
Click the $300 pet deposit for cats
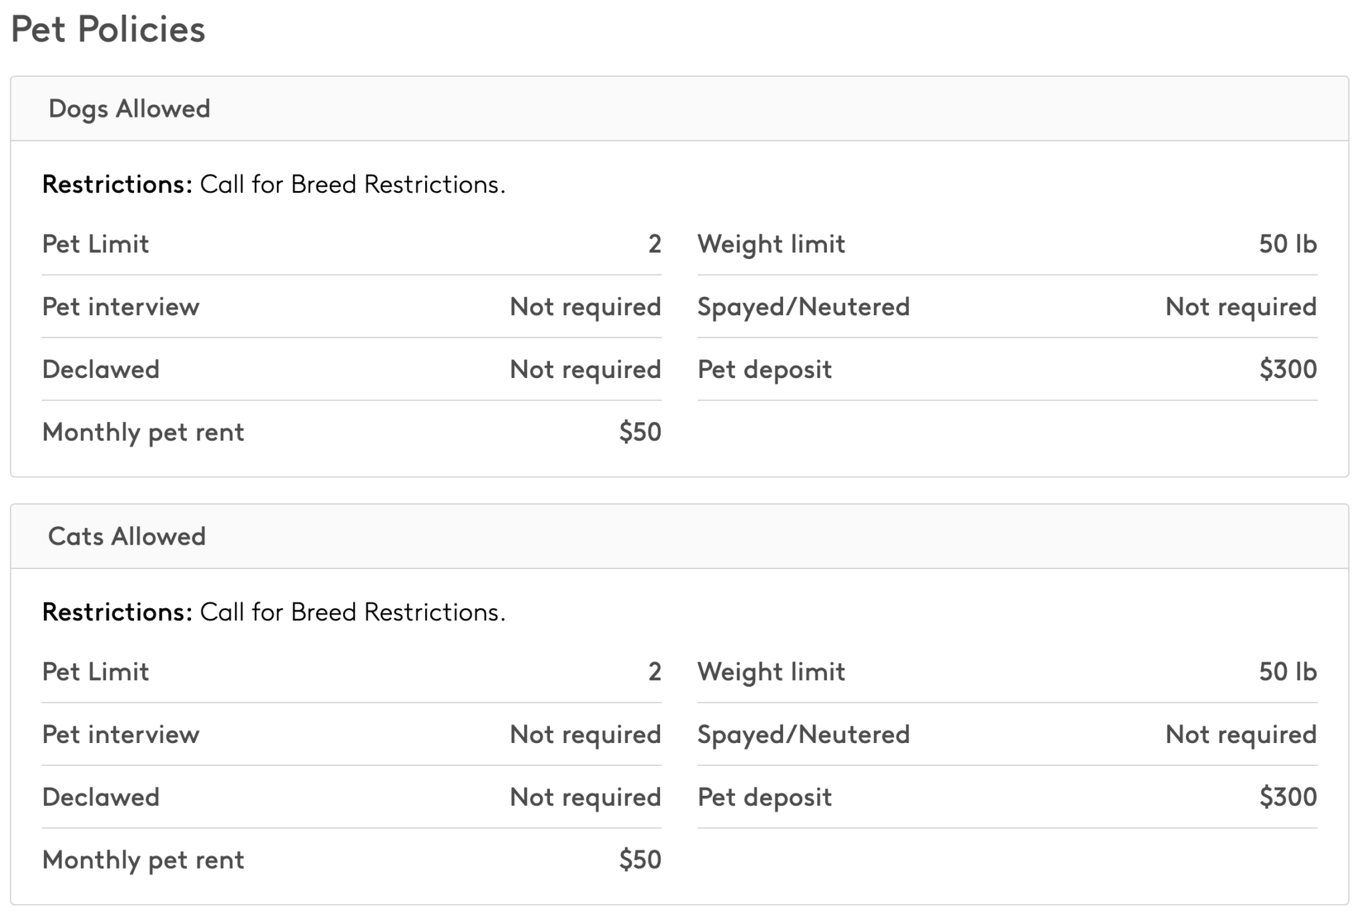coord(1288,796)
